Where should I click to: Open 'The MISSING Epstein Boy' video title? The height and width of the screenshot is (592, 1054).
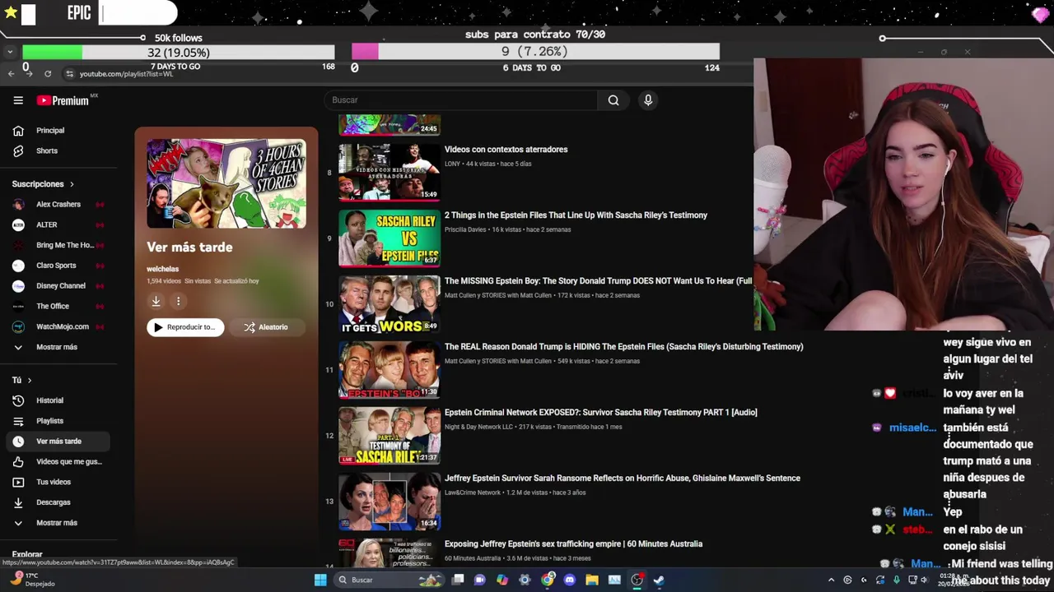(598, 281)
